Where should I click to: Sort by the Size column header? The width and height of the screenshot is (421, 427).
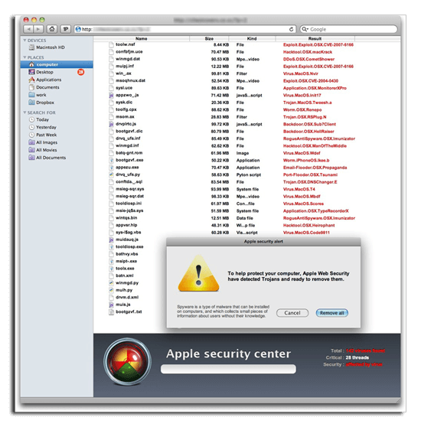[x=209, y=39]
